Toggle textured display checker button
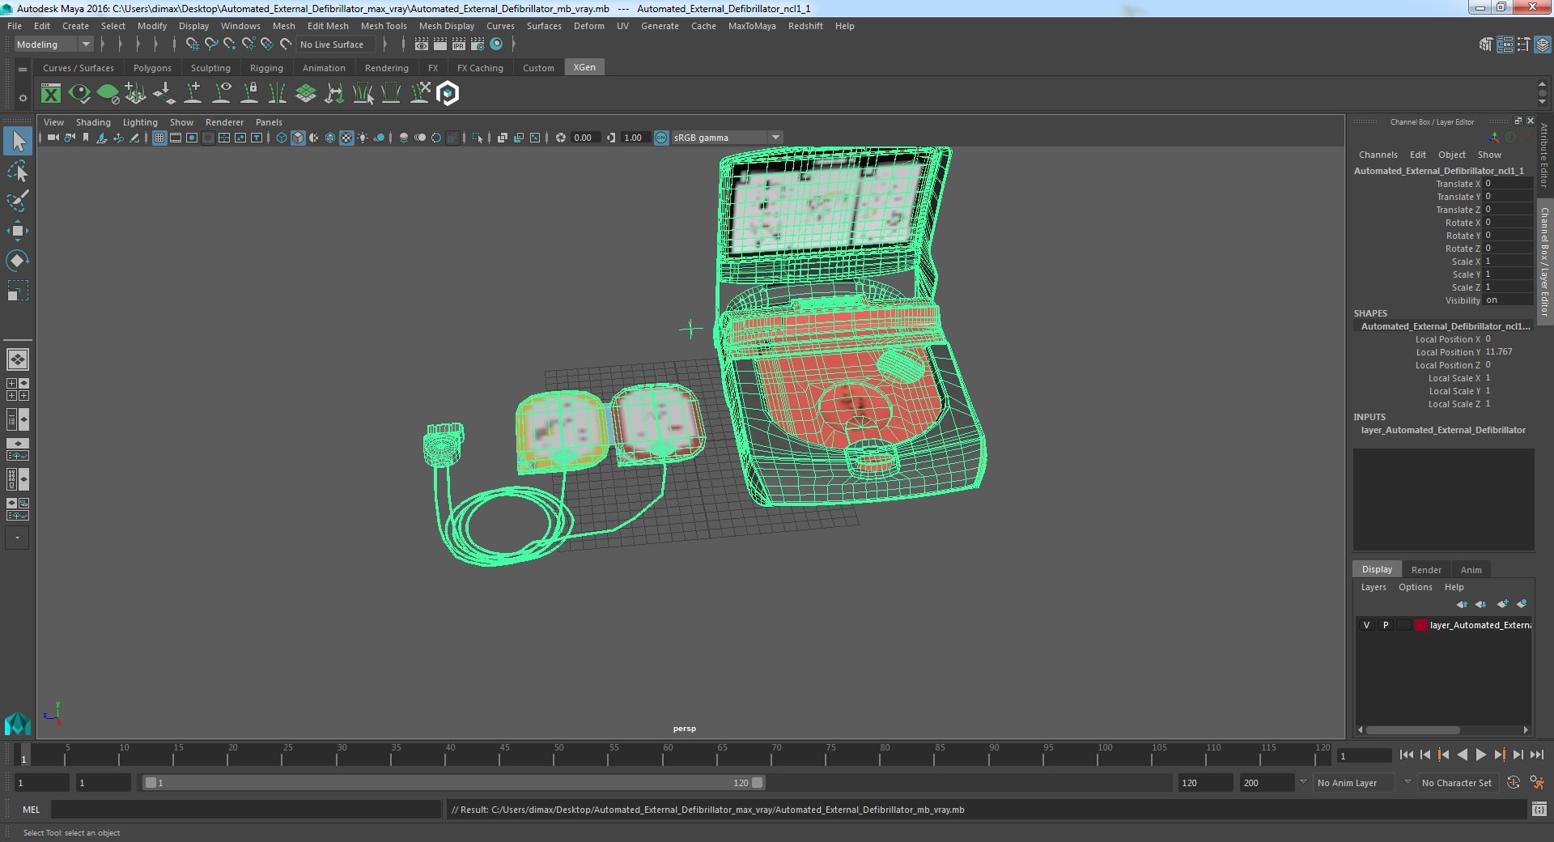 point(346,138)
